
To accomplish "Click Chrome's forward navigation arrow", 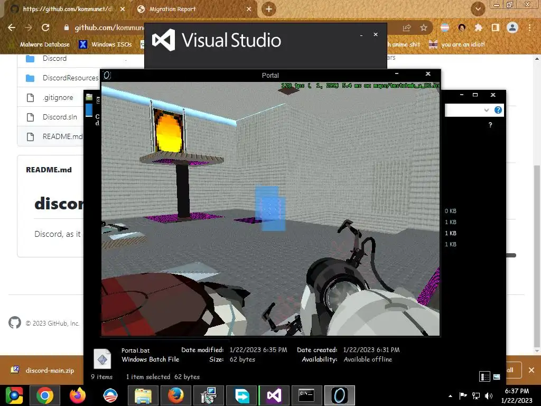I will point(29,27).
